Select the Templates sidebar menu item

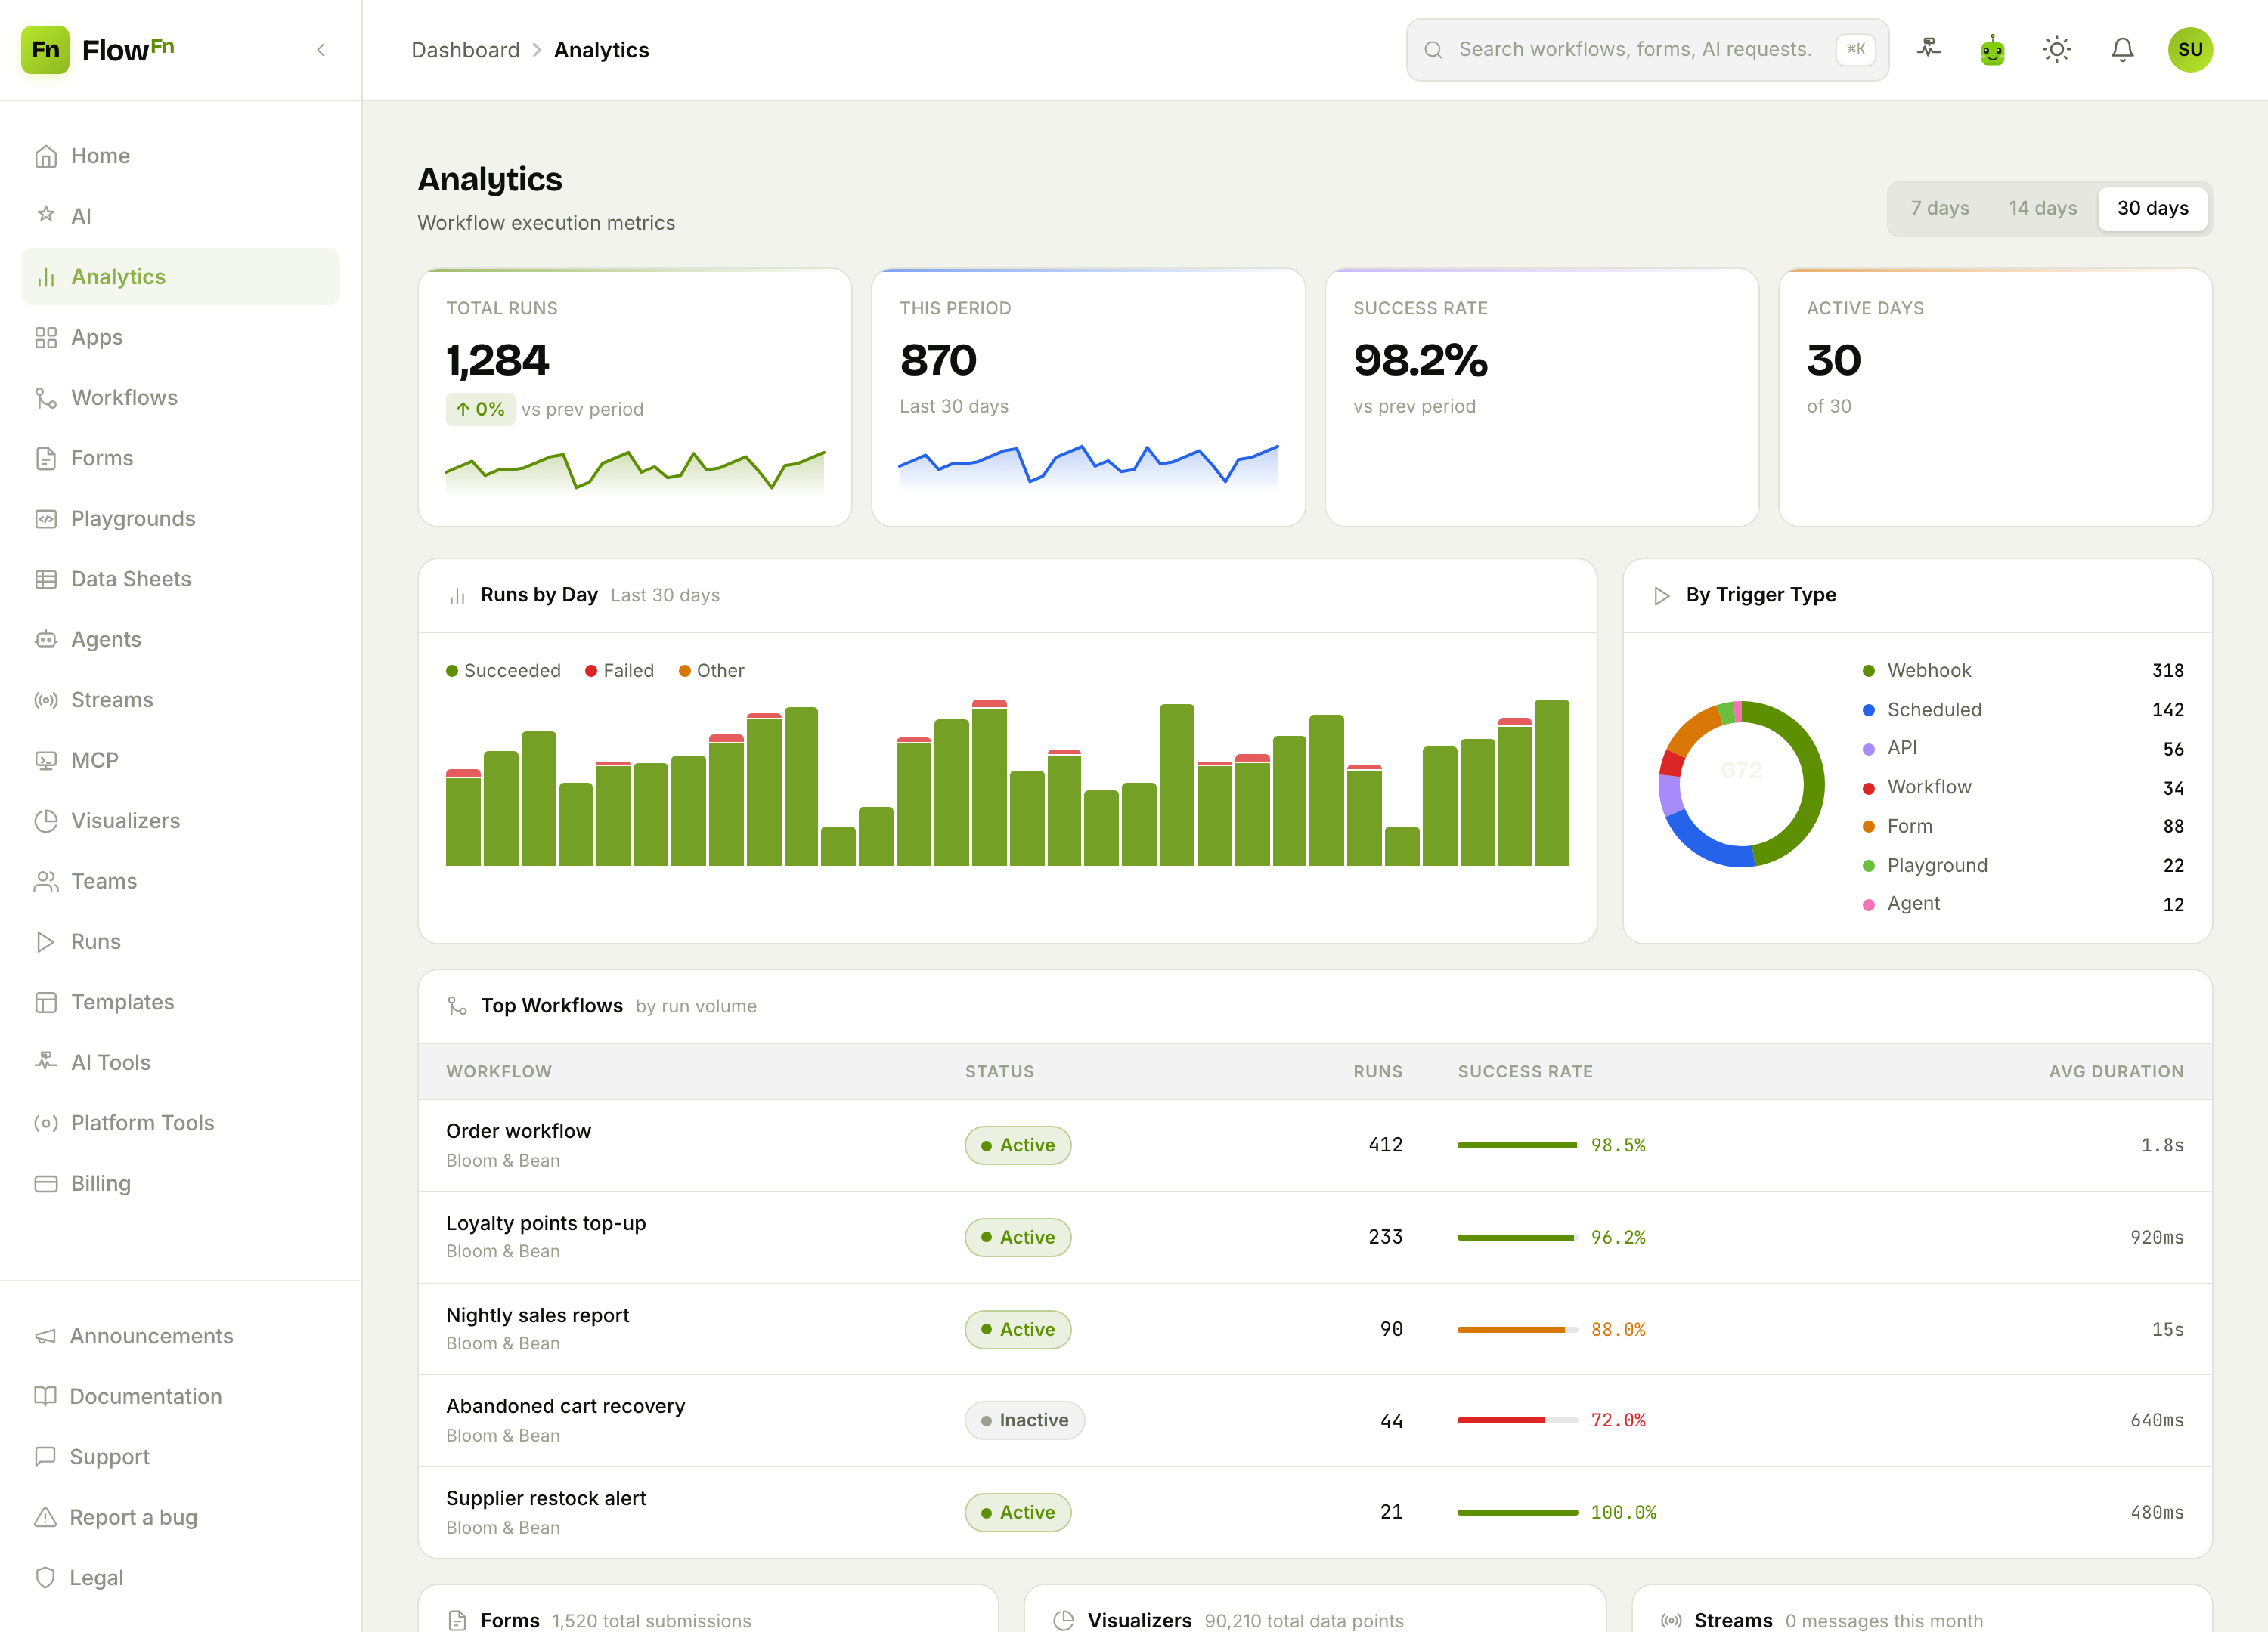pyautogui.click(x=180, y=1003)
